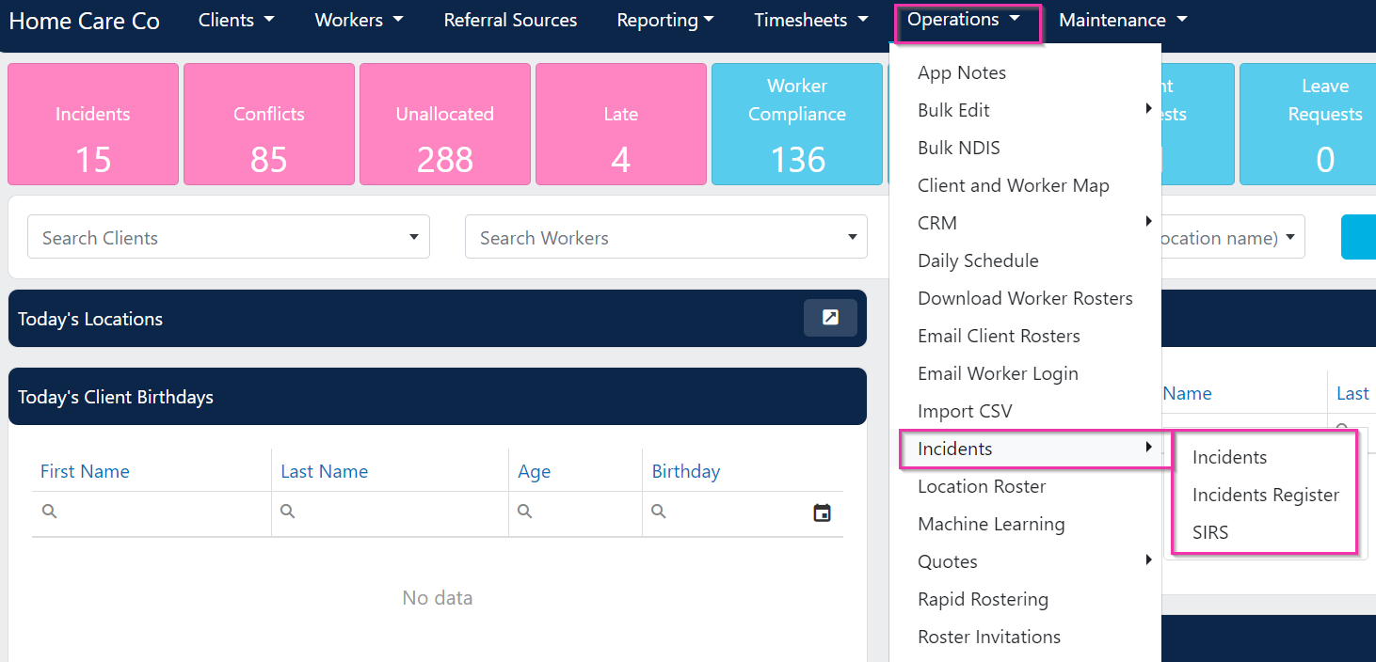Open the Maintenance menu
This screenshot has height=662, width=1376.
point(1123,20)
